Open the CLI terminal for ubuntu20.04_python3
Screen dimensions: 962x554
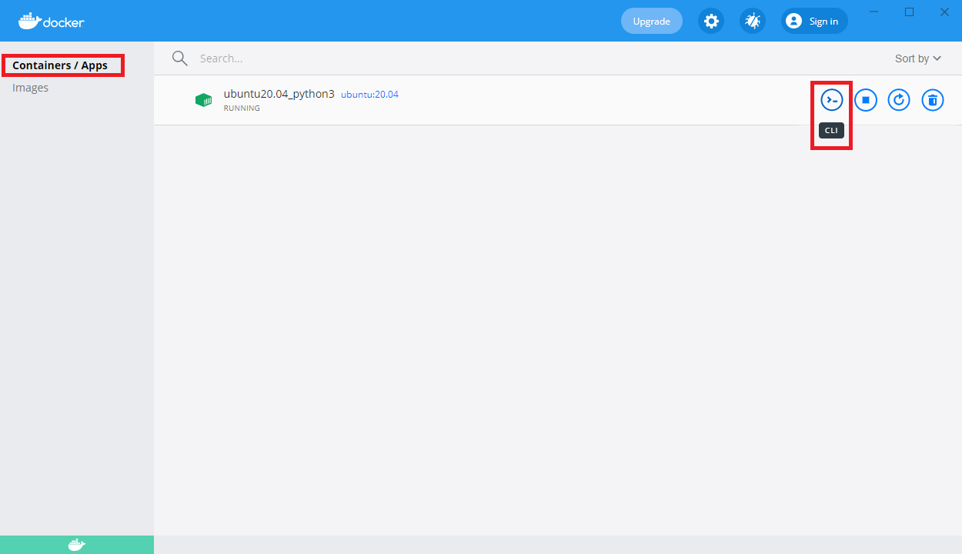[830, 99]
